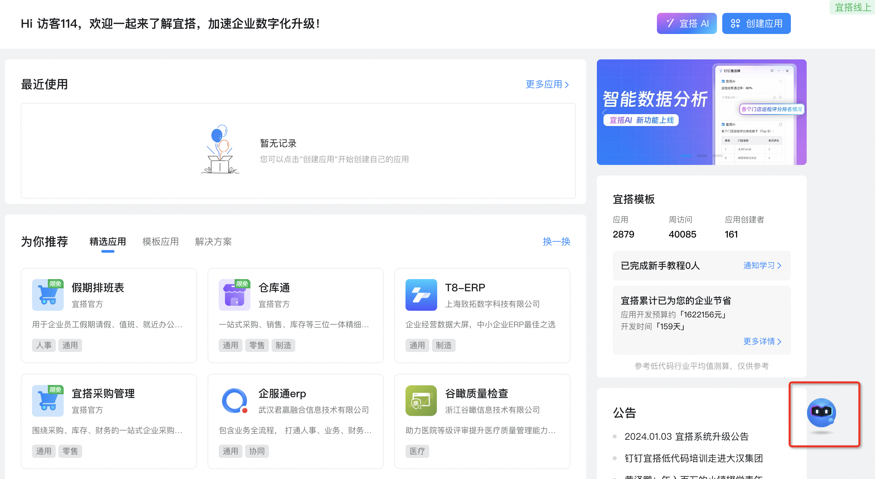875x479 pixels.
Task: Click the 限免 badge on 仓库通 icon
Action: [x=242, y=284]
